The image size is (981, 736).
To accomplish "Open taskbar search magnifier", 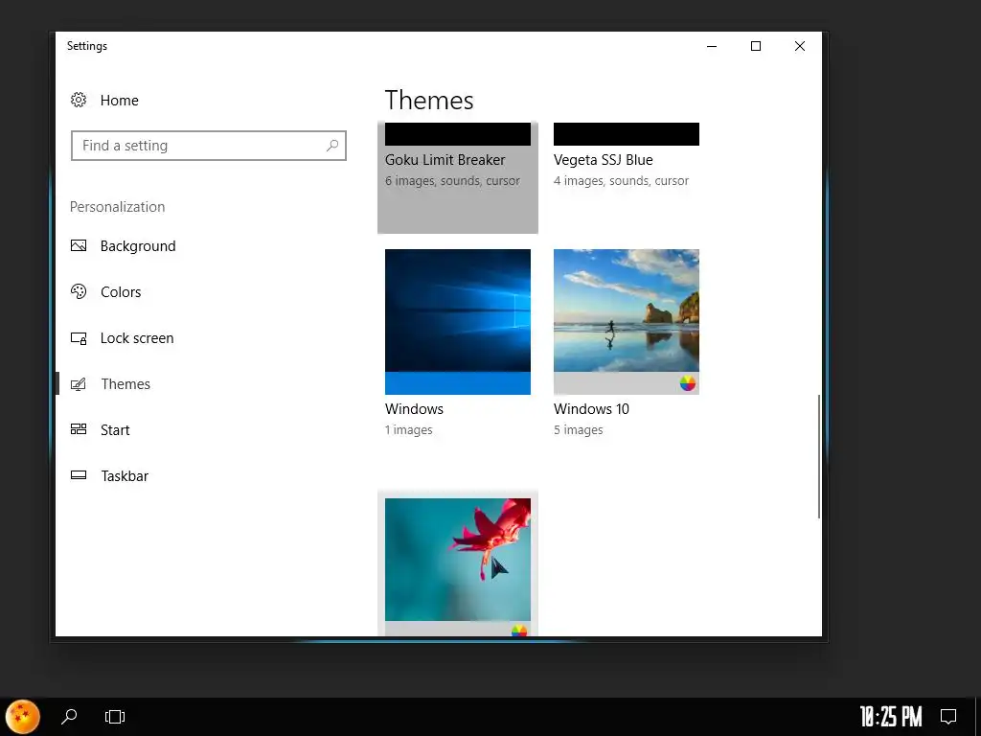I will pyautogui.click(x=69, y=716).
